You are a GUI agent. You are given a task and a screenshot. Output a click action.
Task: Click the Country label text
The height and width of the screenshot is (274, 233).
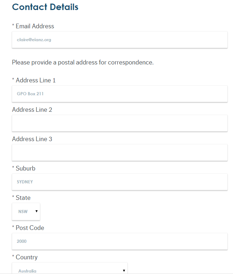[27, 257]
